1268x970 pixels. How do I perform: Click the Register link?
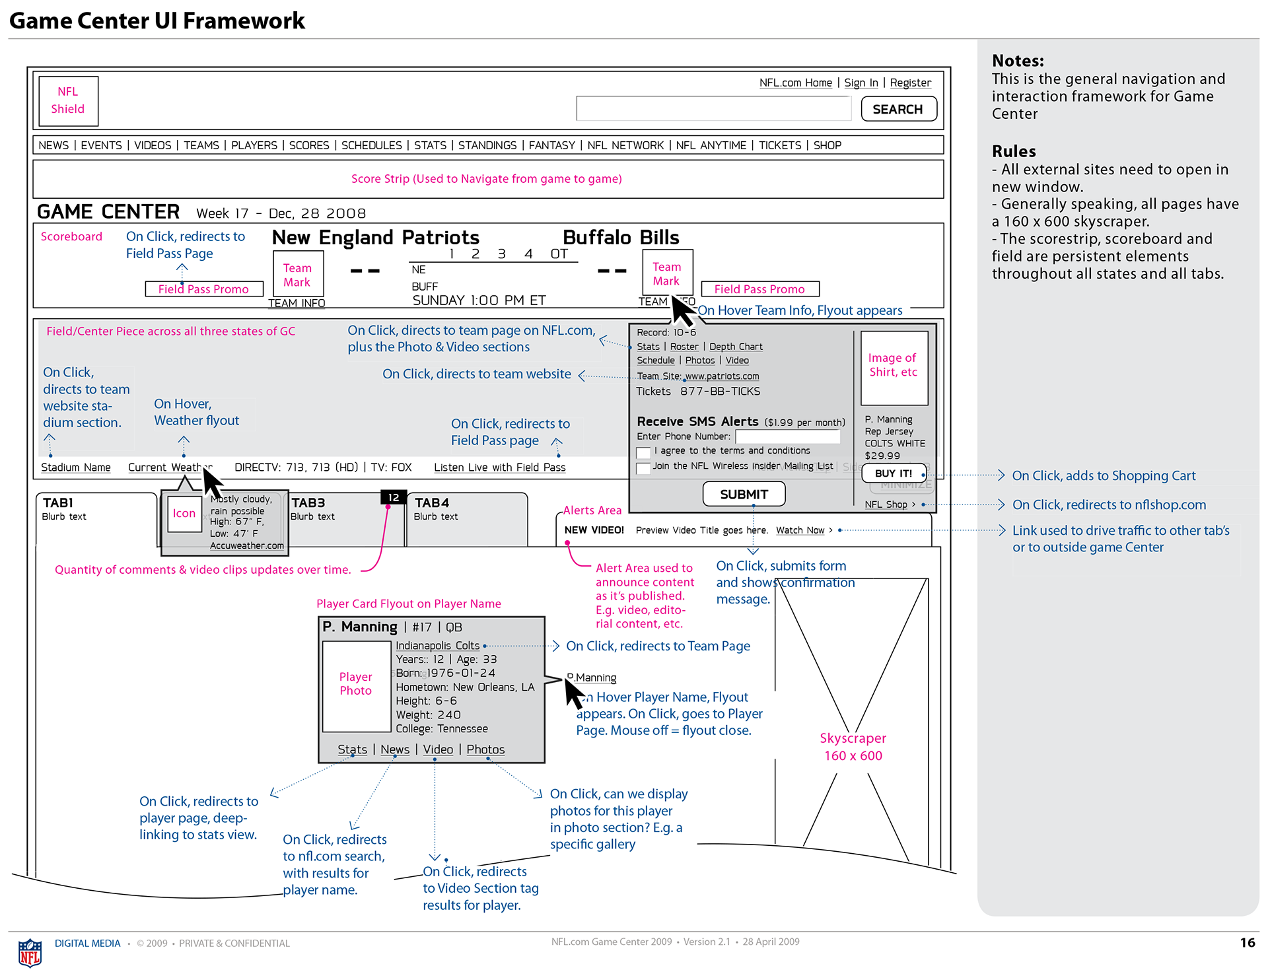(x=910, y=83)
